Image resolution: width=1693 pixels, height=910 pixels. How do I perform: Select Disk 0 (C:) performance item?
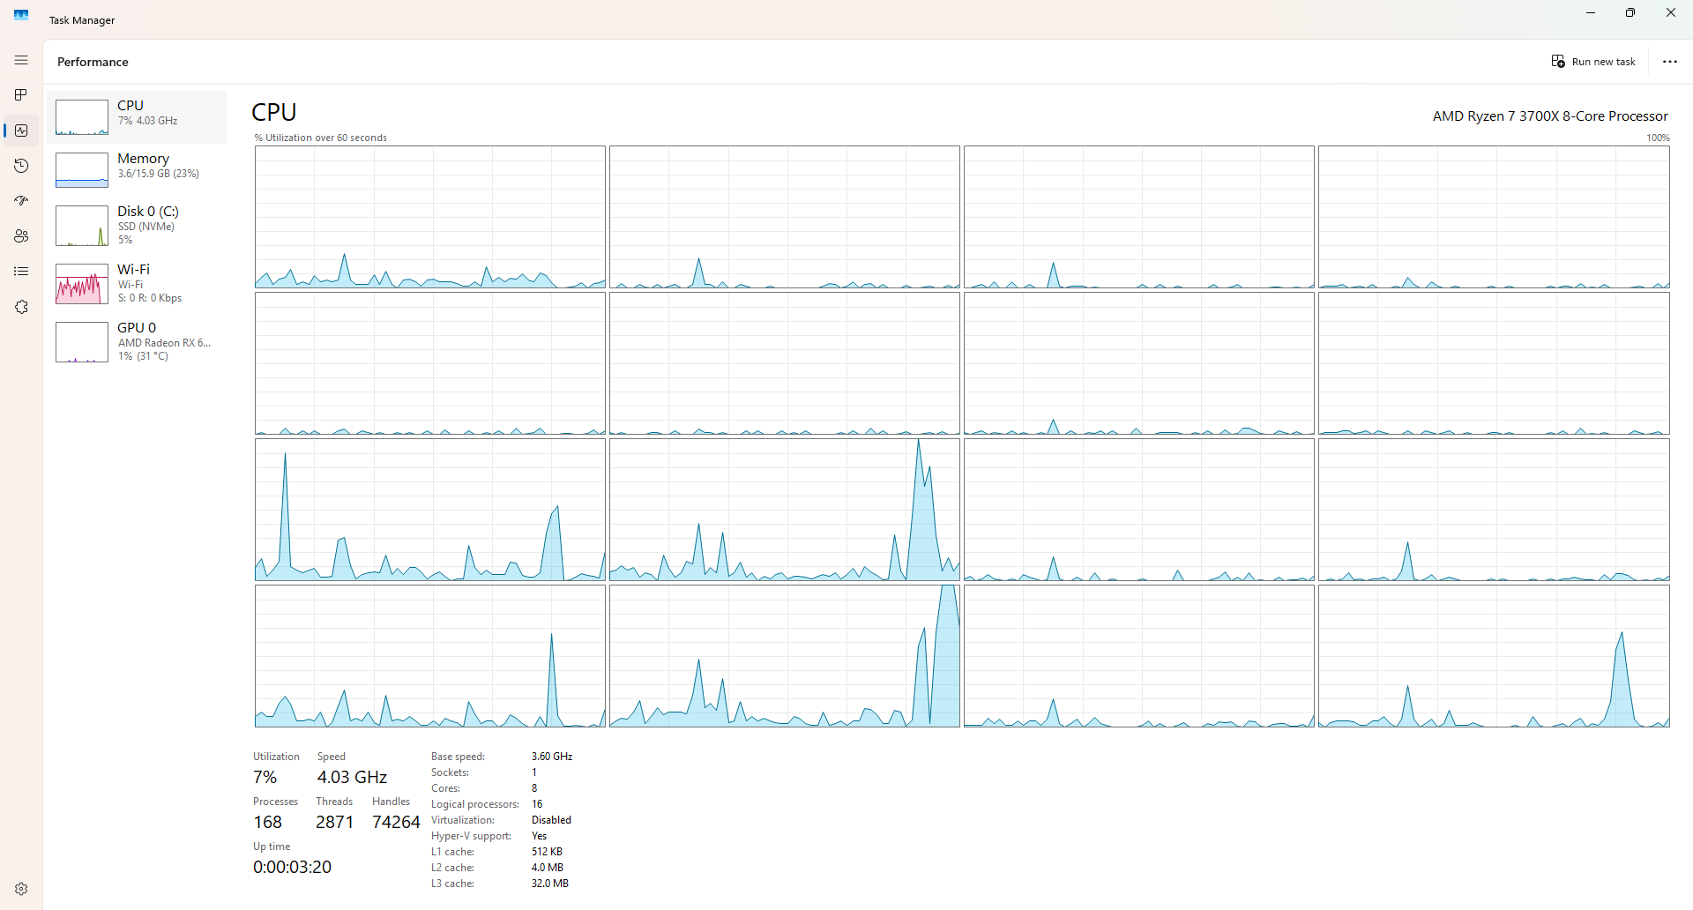point(137,226)
